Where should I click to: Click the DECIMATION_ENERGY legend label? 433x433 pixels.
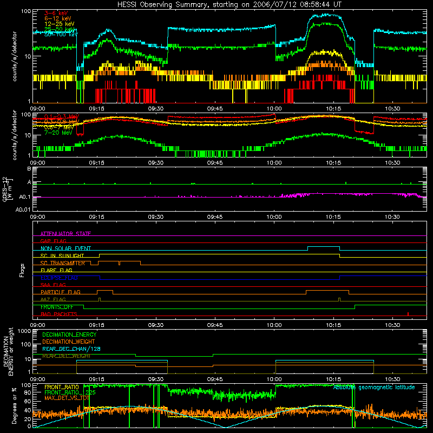pyautogui.click(x=69, y=334)
